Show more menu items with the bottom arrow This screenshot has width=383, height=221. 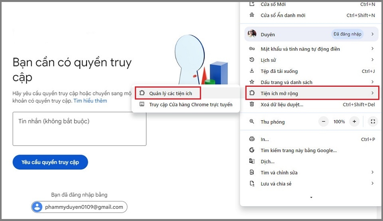pyautogui.click(x=311, y=198)
